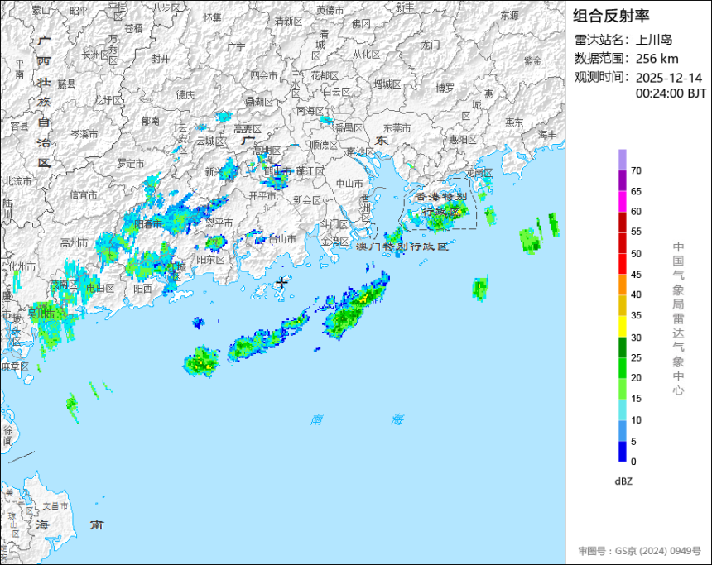Image resolution: width=712 pixels, height=565 pixels.
Task: Click the purple 65–70 dBZ legend swatch
Action: click(x=622, y=180)
